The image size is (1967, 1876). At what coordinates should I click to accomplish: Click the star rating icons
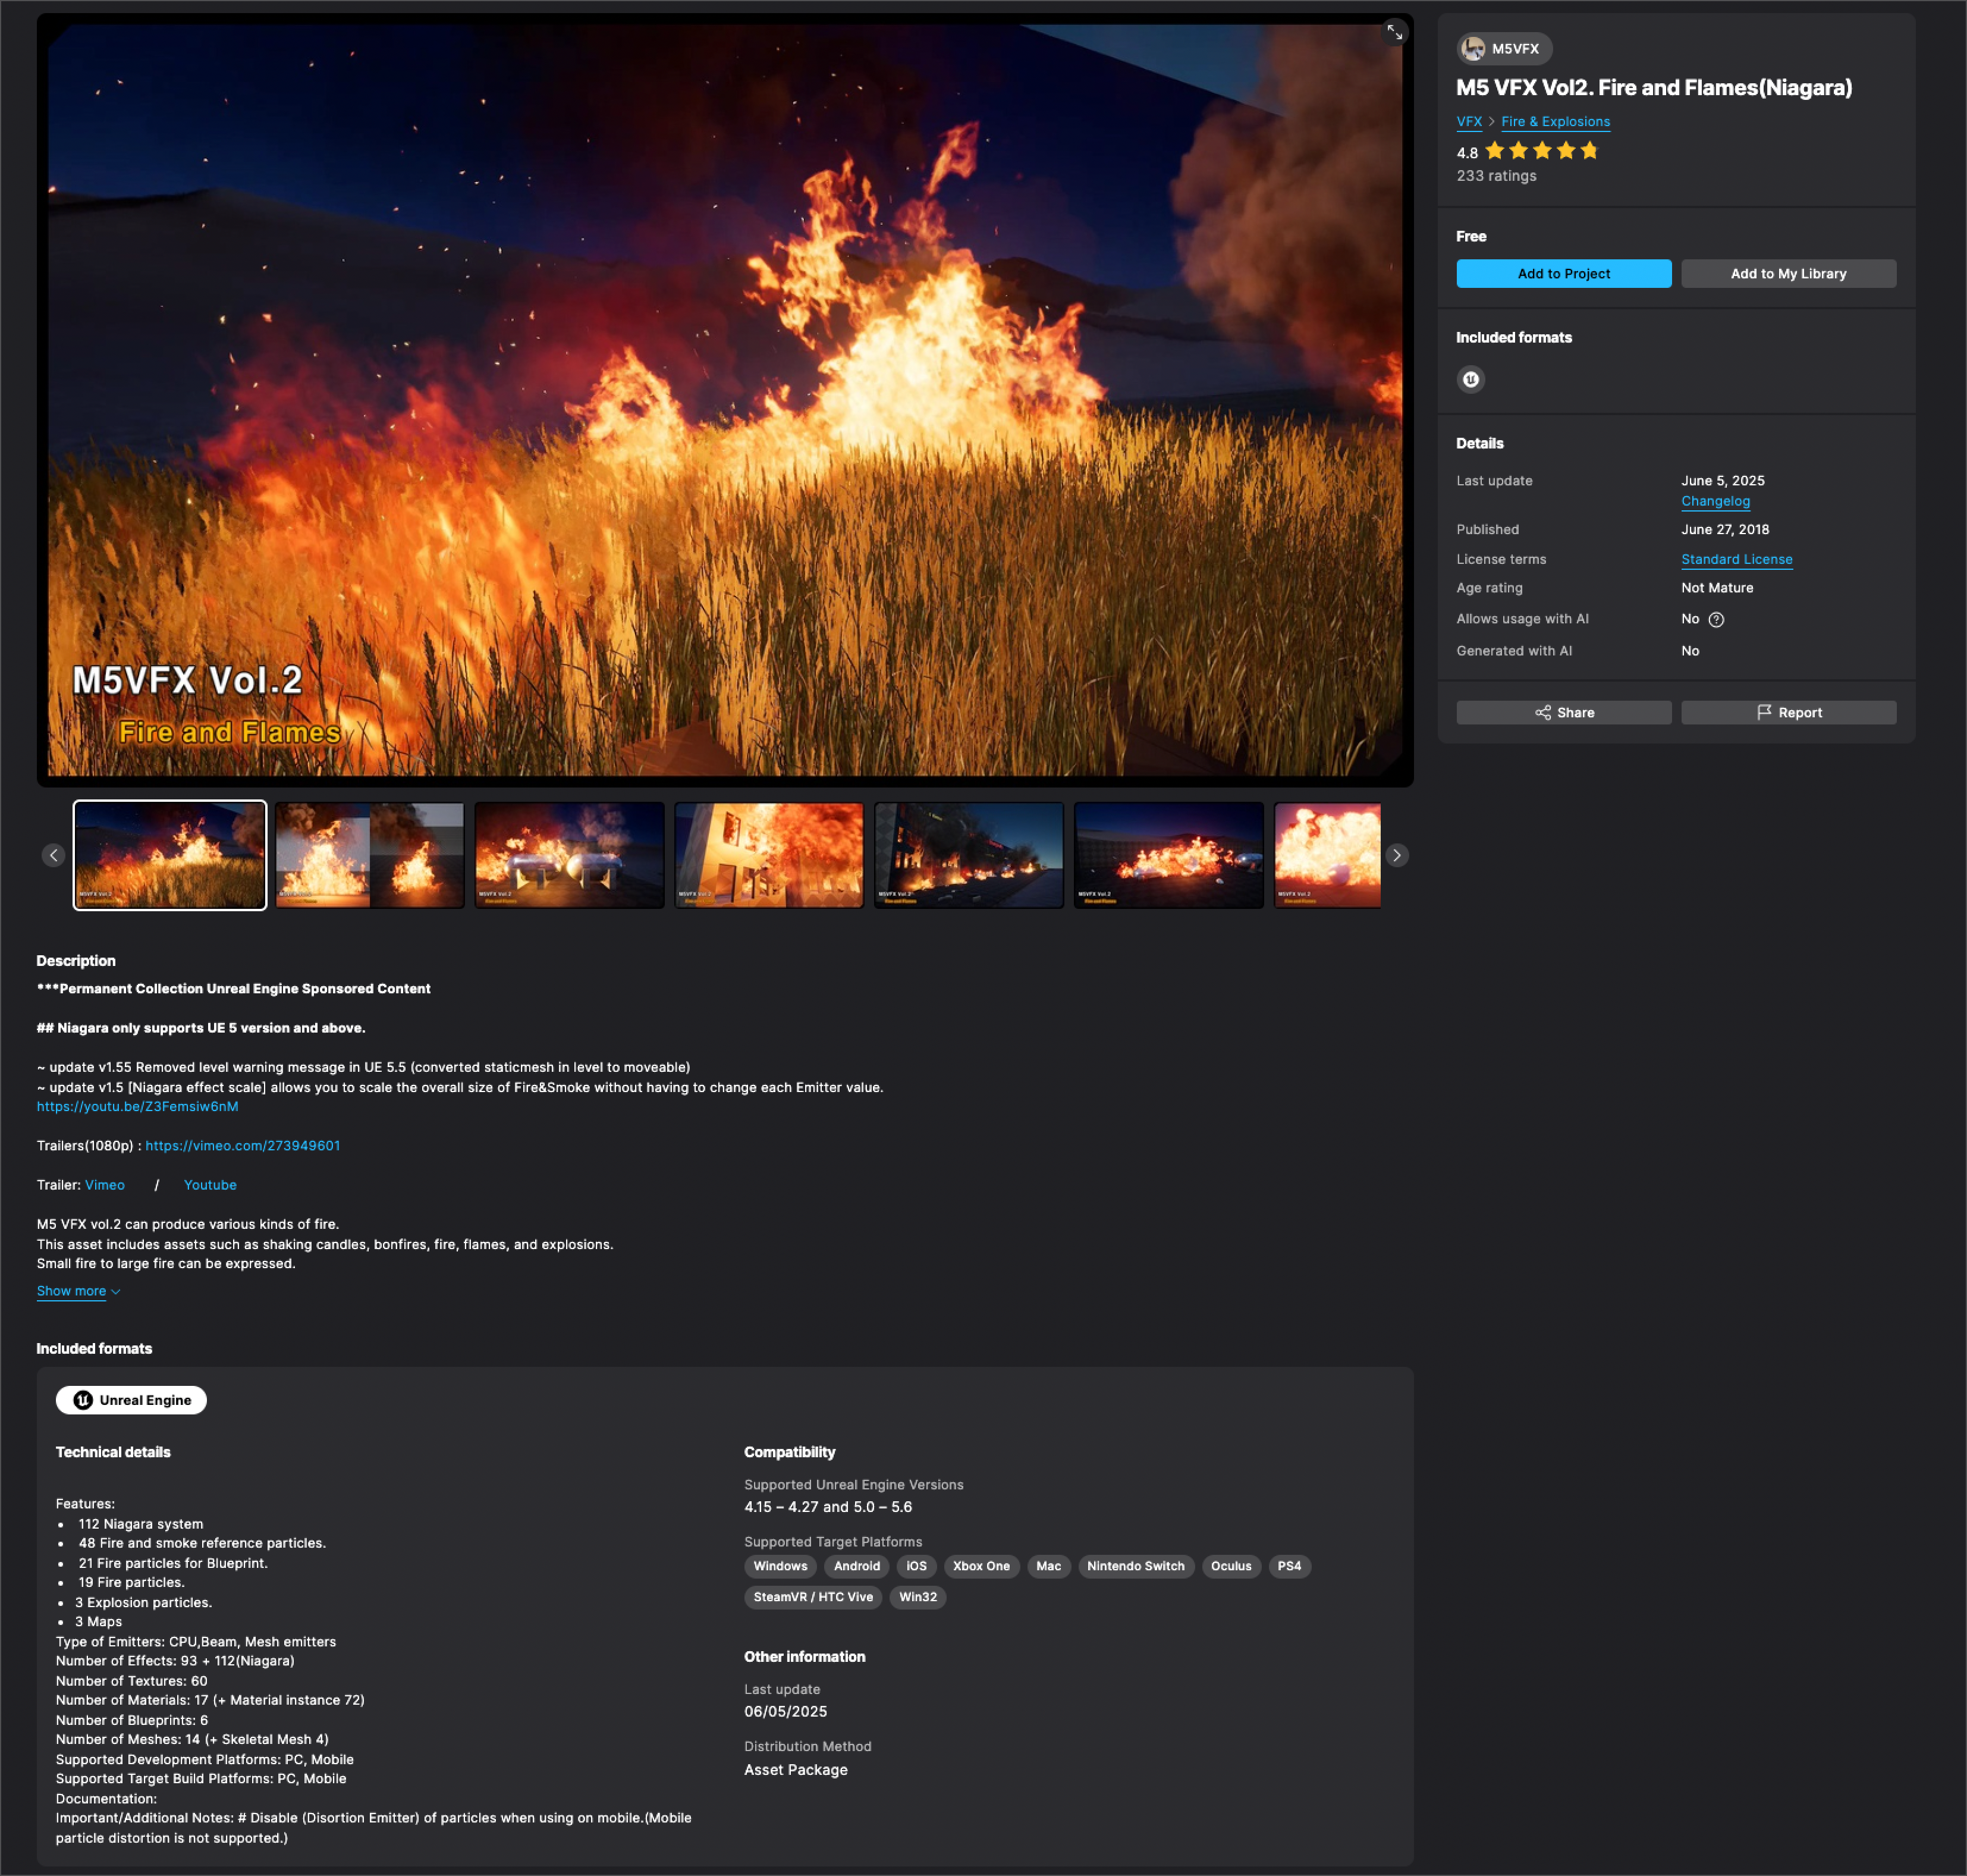(1541, 151)
